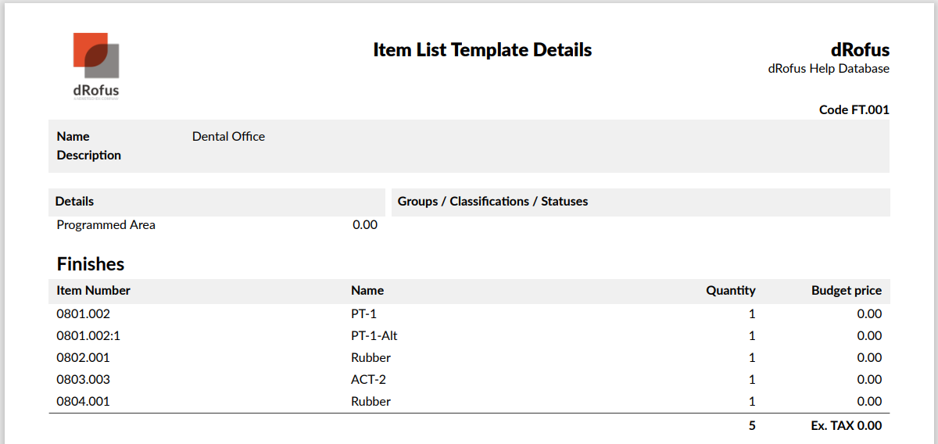
Task: Click the Finishes section heading
Action: coord(91,264)
